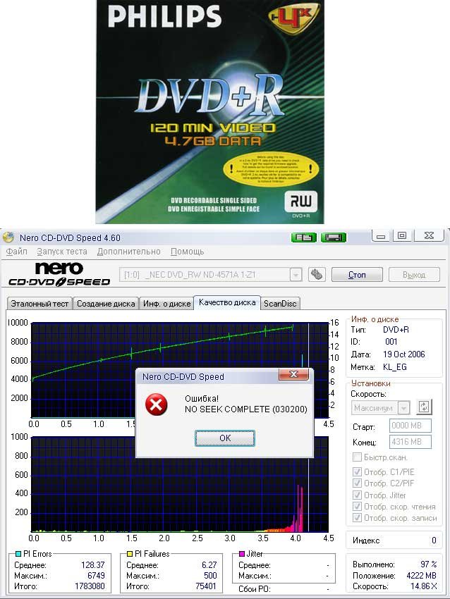Click the Nero CD-DVD Speed title bar icon
The width and height of the screenshot is (450, 599).
(8, 237)
